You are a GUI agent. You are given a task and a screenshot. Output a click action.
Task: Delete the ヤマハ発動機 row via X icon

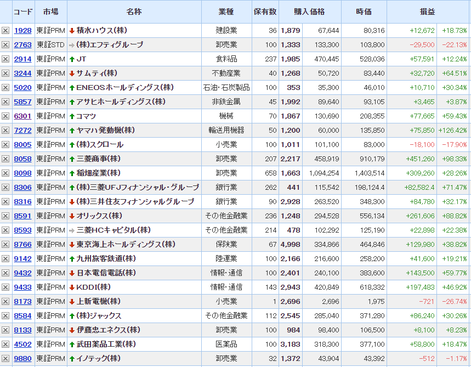[5, 131]
